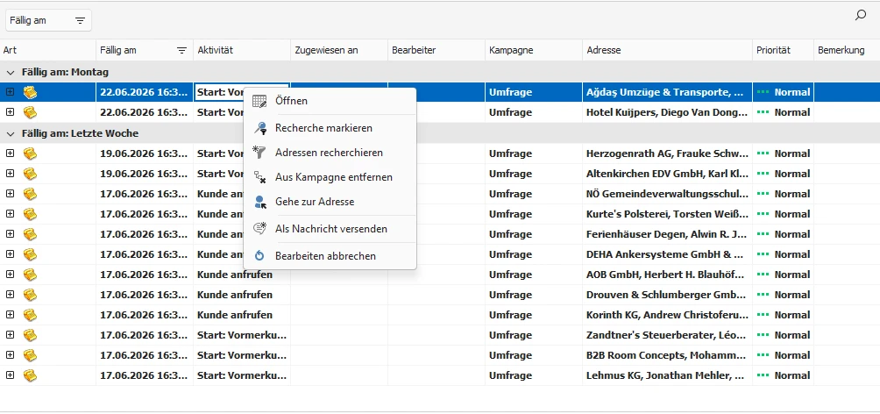
Task: Expand the Lehmus KG row
Action: pyautogui.click(x=11, y=375)
